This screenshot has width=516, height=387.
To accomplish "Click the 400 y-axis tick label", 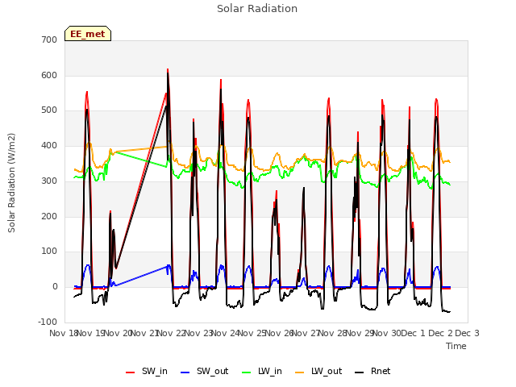I will point(49,145).
